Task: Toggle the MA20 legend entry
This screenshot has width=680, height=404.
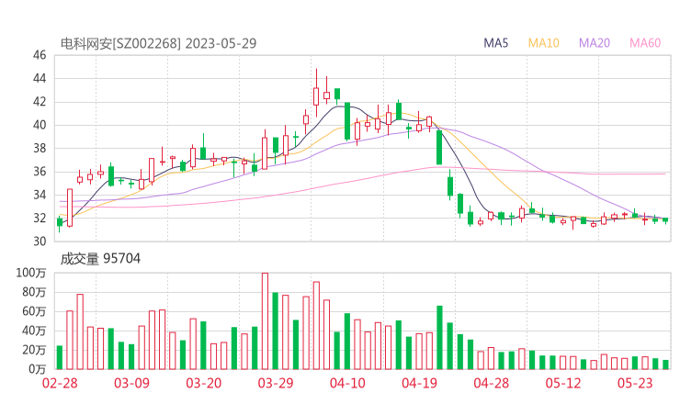Action: [x=595, y=43]
